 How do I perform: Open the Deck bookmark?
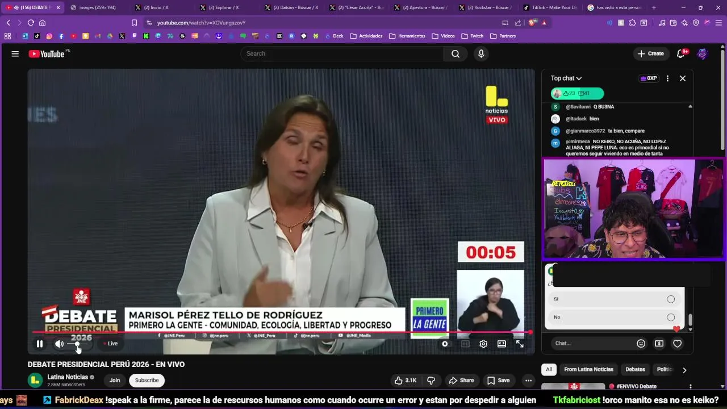pyautogui.click(x=335, y=36)
